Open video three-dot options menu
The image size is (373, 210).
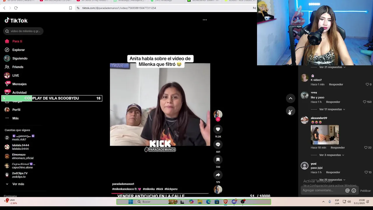point(205,20)
